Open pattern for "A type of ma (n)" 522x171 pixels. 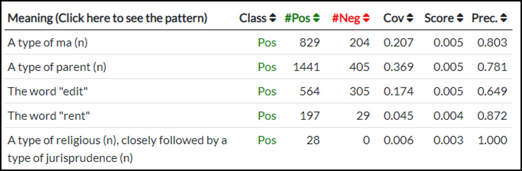tap(48, 43)
